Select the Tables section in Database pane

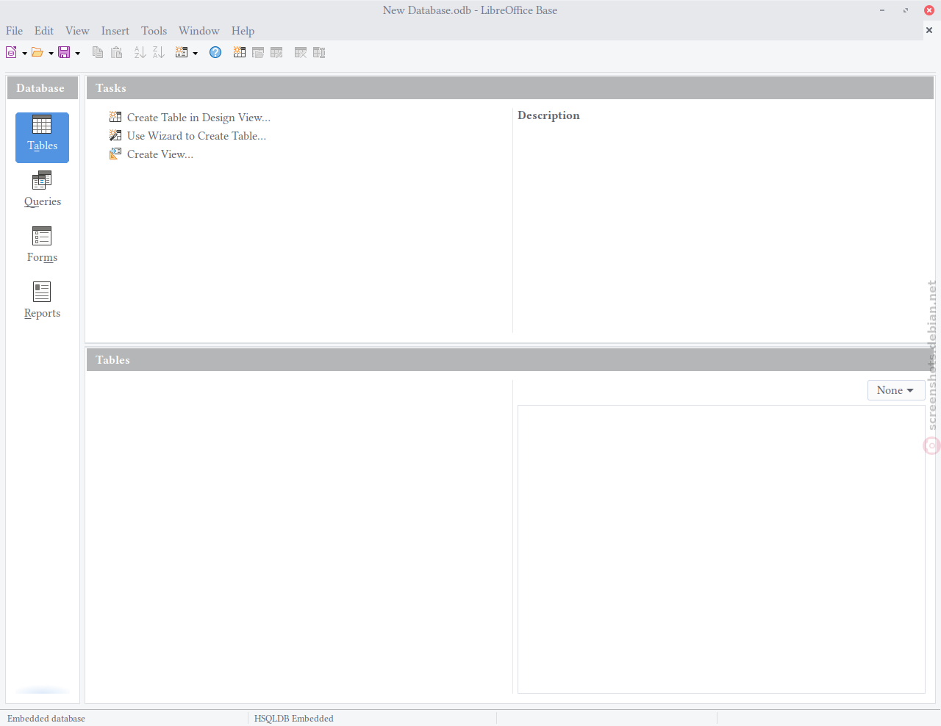42,137
